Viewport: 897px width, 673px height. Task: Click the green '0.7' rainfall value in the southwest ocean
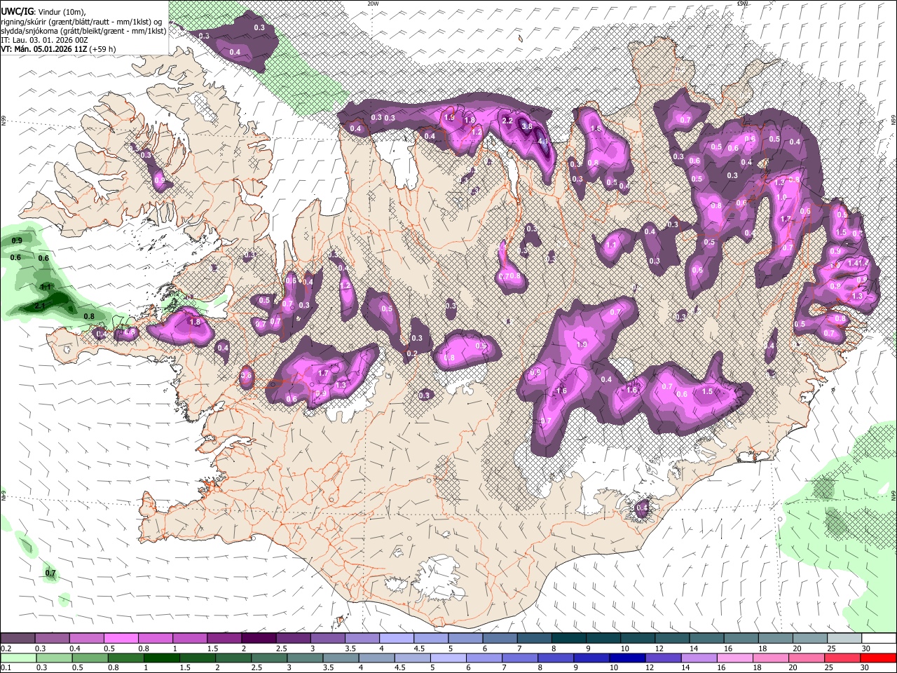(x=50, y=573)
